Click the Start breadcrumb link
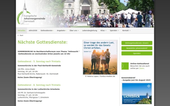 [x=21, y=35]
